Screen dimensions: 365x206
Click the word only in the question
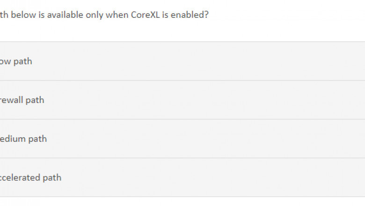pos(94,15)
